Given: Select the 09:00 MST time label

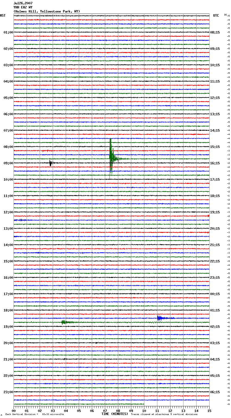Looking at the screenshot, I should click(8, 163).
